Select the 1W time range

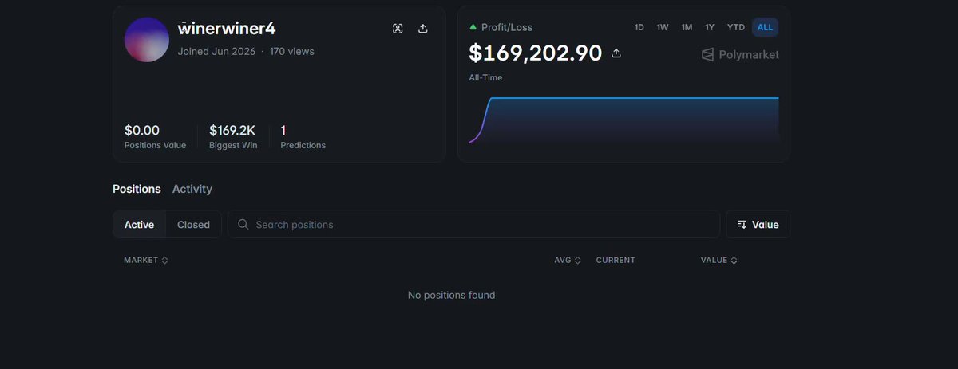coord(663,27)
